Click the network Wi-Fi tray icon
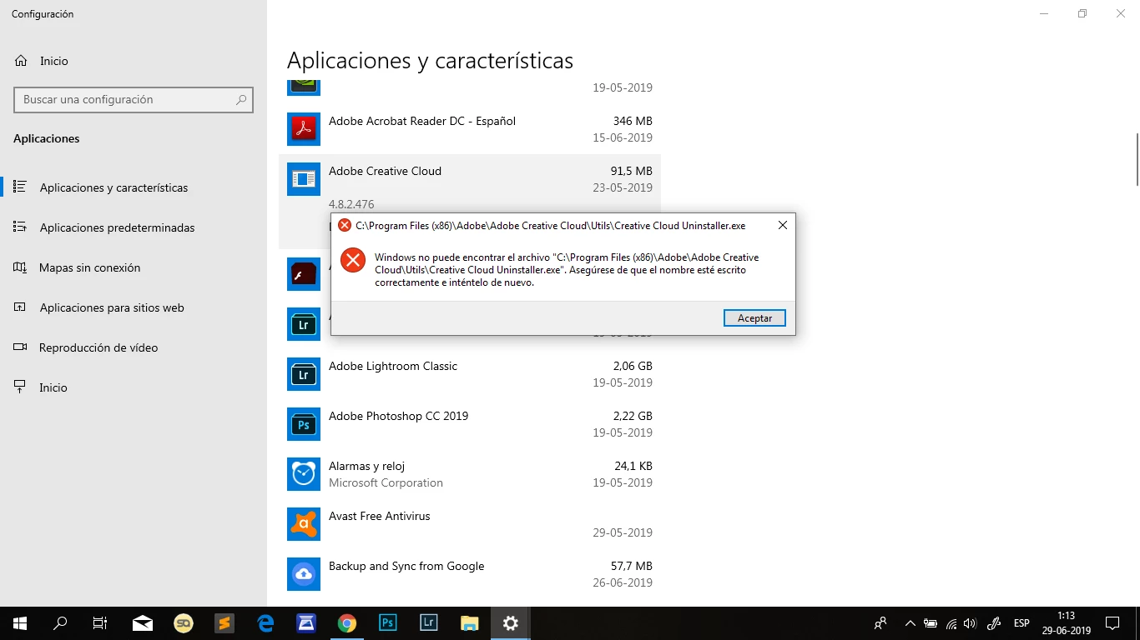 point(951,623)
